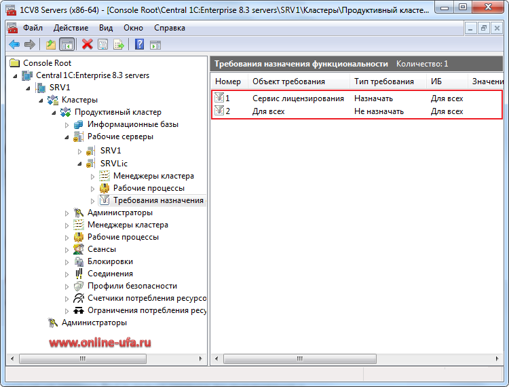Open the Окно menu
Image resolution: width=509 pixels, height=387 pixels.
tap(133, 28)
